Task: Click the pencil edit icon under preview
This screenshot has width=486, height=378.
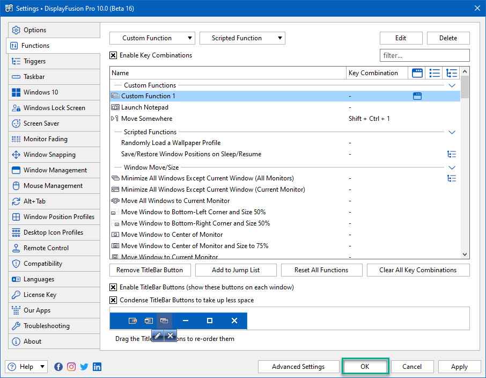Action: click(x=158, y=336)
